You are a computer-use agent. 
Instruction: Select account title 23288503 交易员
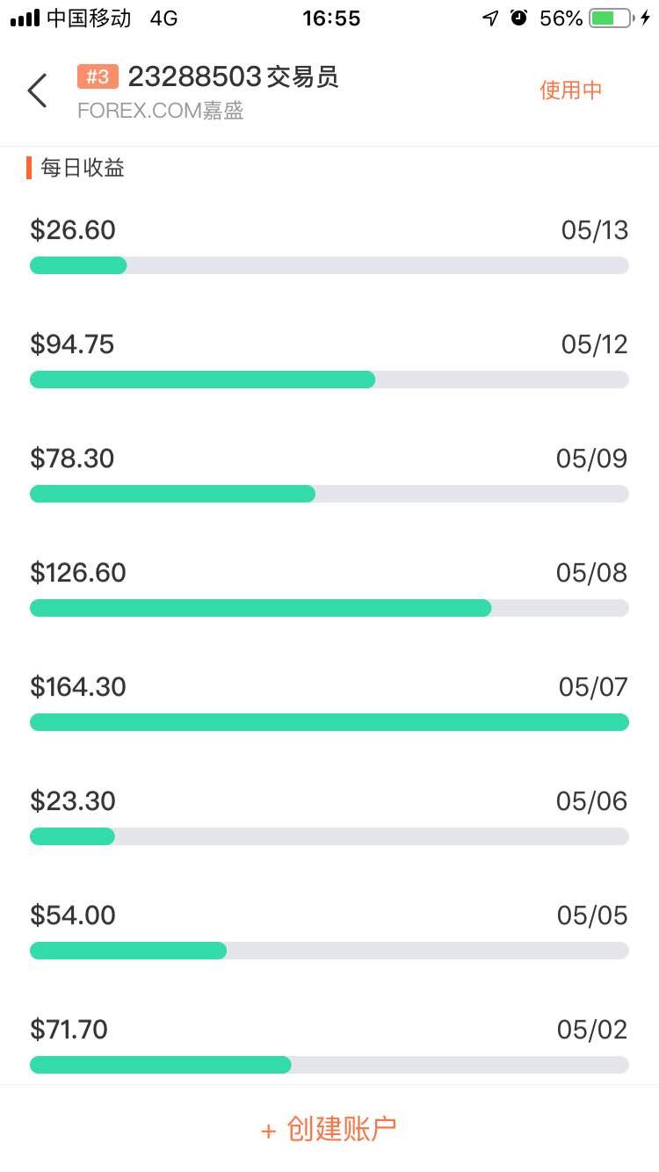[x=233, y=77]
